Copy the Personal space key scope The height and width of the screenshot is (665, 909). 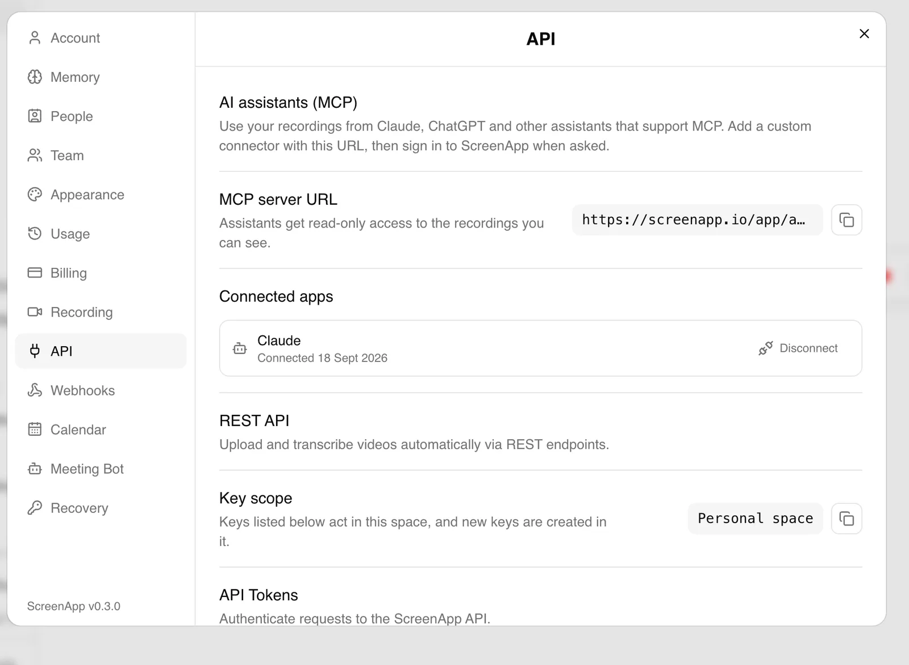pos(847,519)
